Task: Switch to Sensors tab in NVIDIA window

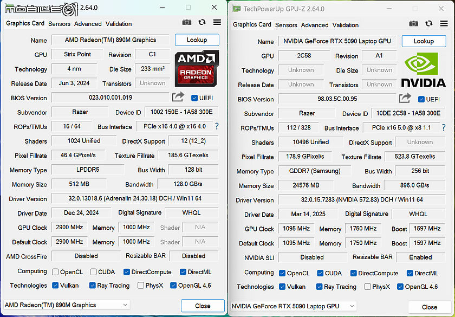Action: pyautogui.click(x=286, y=25)
